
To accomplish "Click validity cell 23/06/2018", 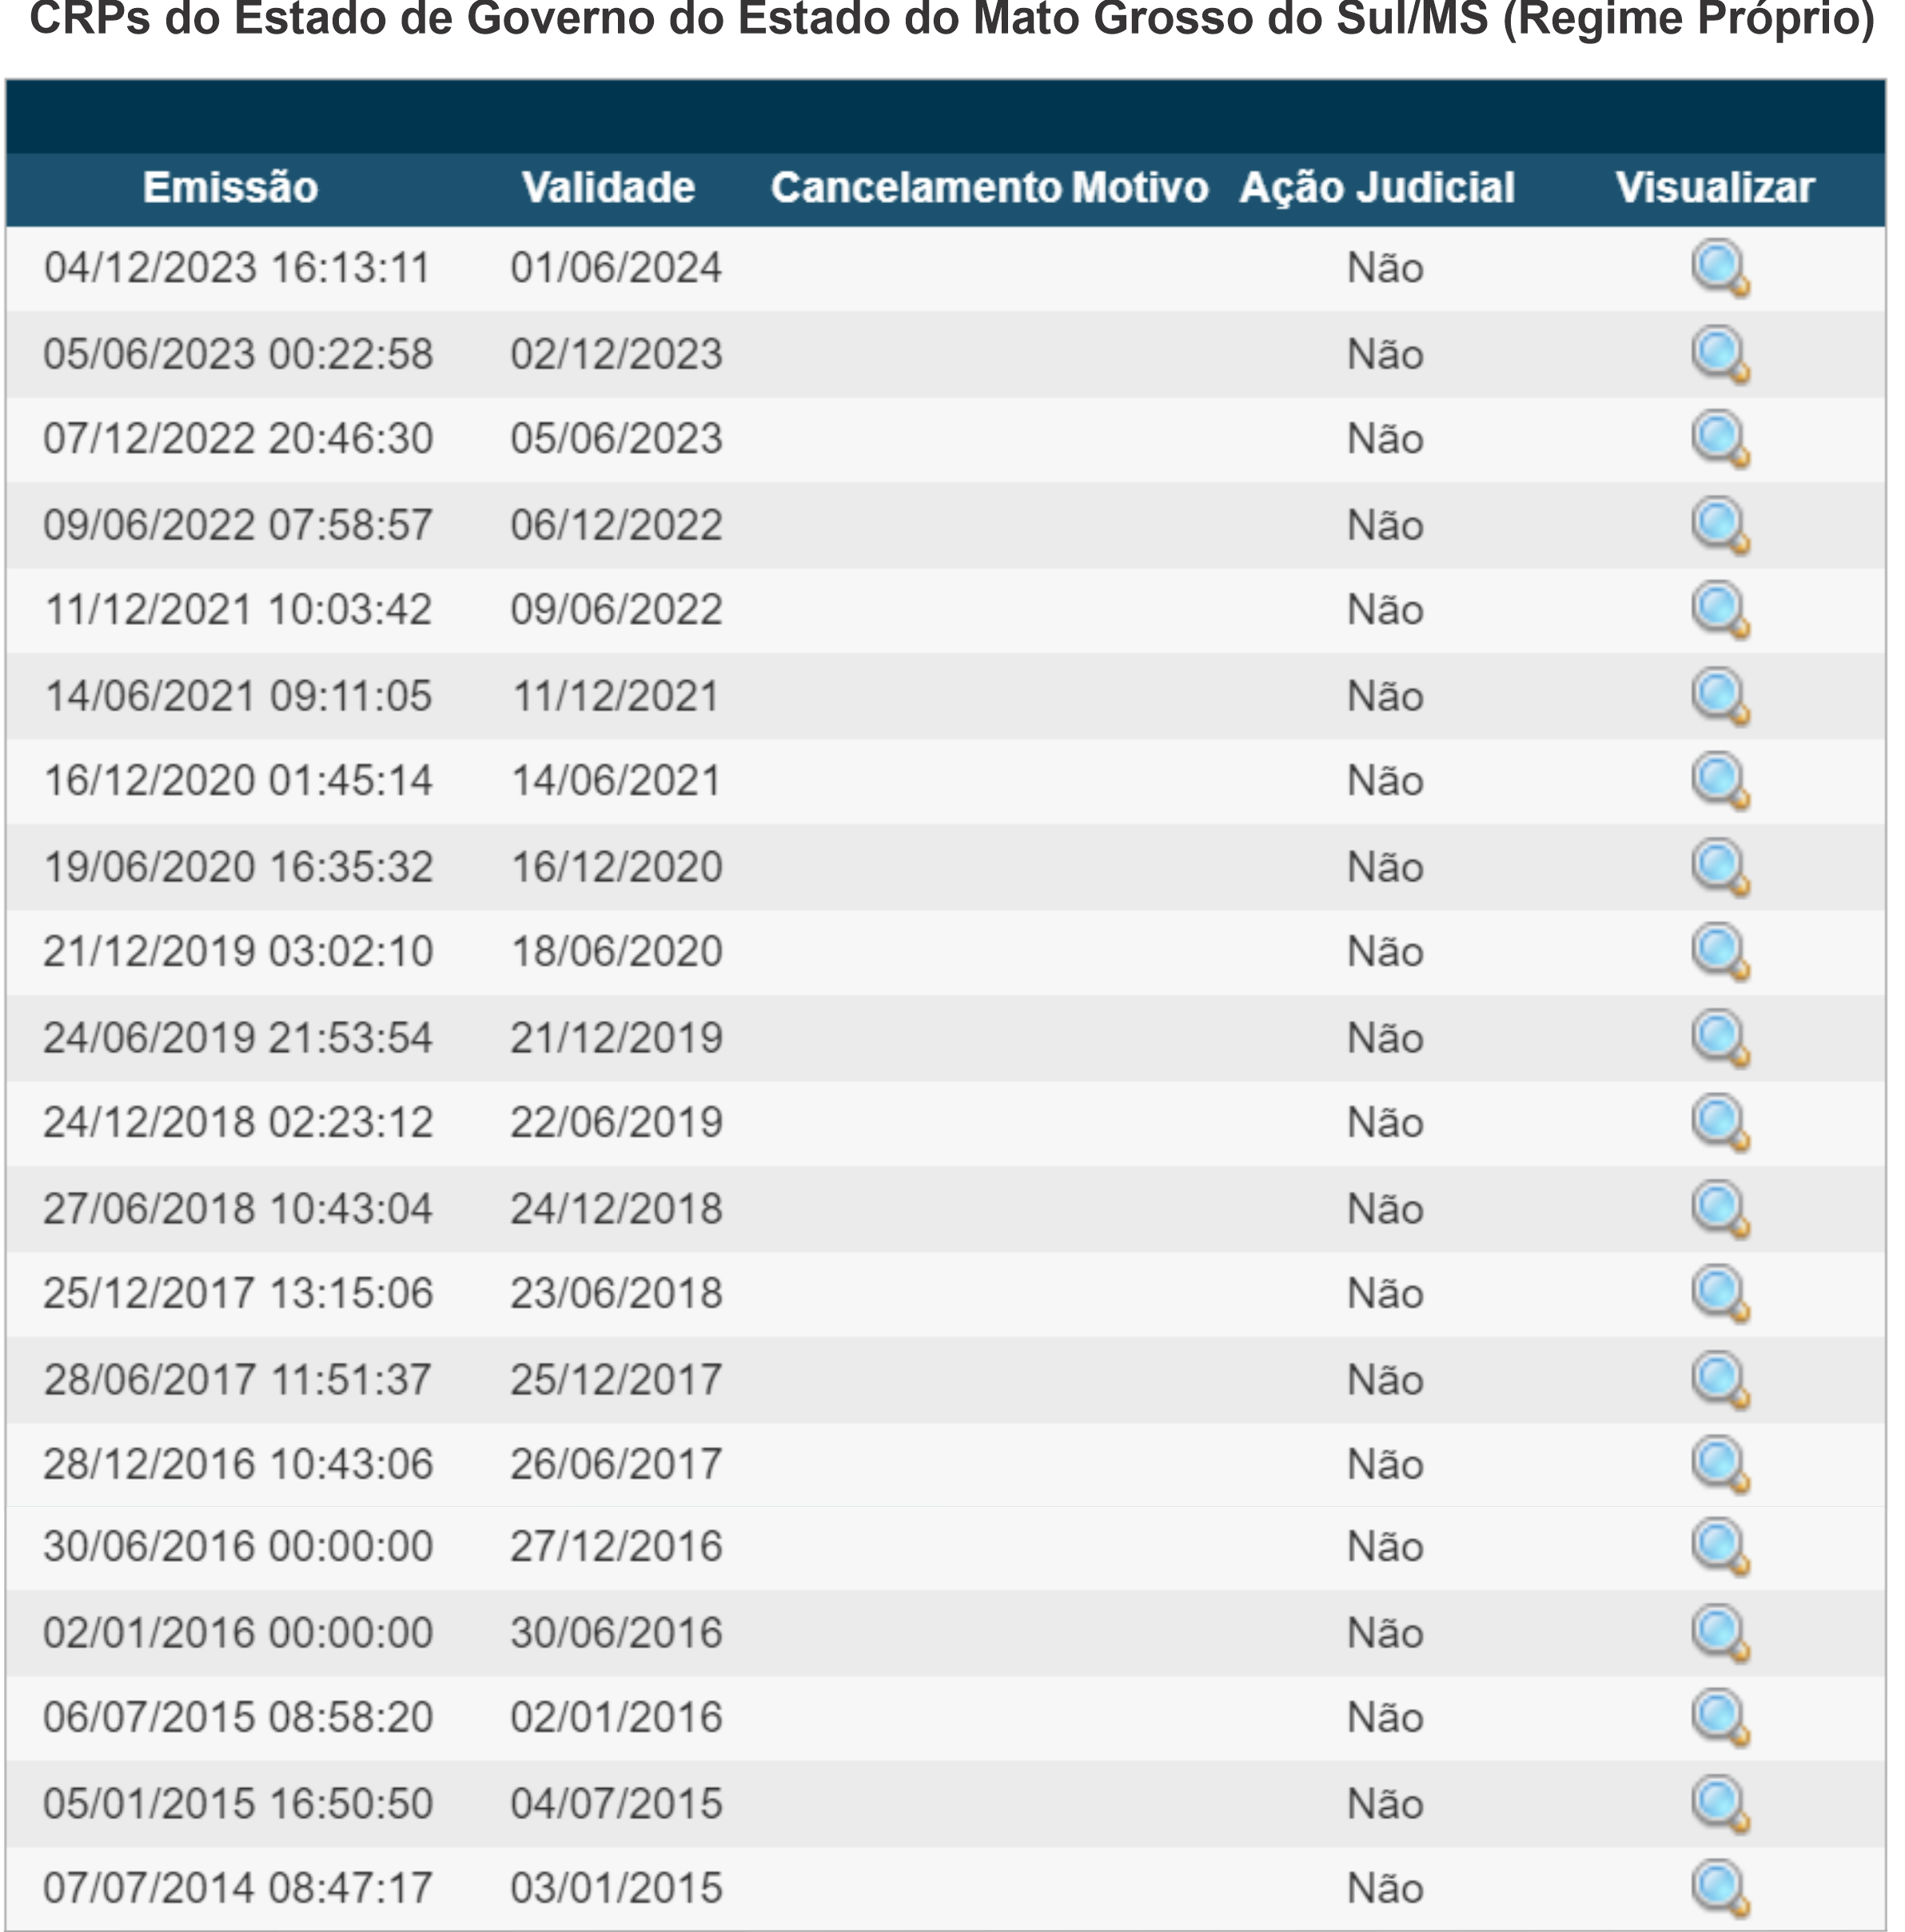I will coord(616,1294).
